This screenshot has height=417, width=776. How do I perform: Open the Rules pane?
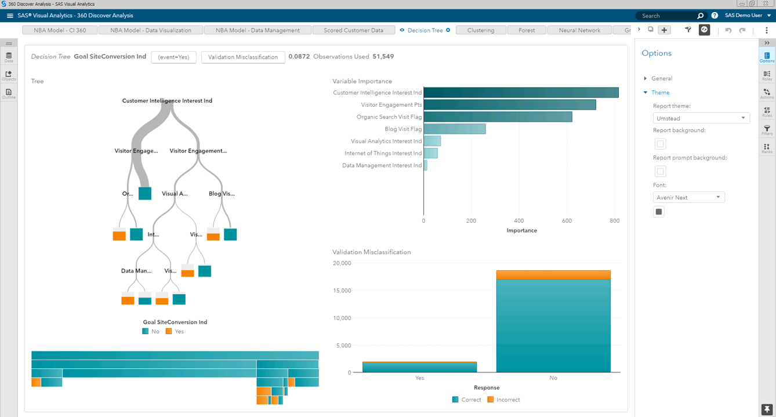pyautogui.click(x=767, y=112)
